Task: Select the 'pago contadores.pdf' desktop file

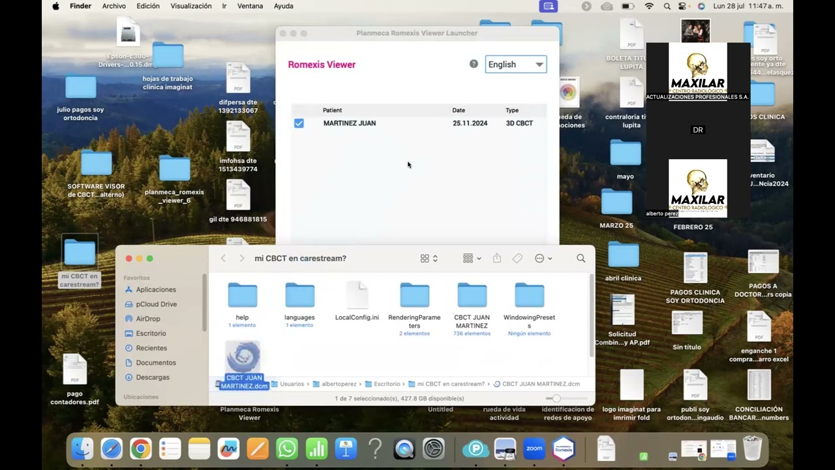Action: tap(74, 380)
